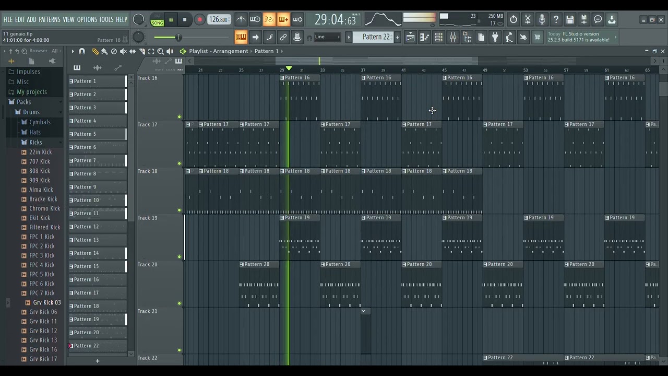The width and height of the screenshot is (668, 376).
Task: Toggle the typing keyboard to piano button
Action: click(241, 37)
